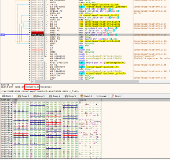This screenshot has width=170, height=160.
Task: Select the jne consoleapplication9.511079 instruction
Action: coord(100,22)
